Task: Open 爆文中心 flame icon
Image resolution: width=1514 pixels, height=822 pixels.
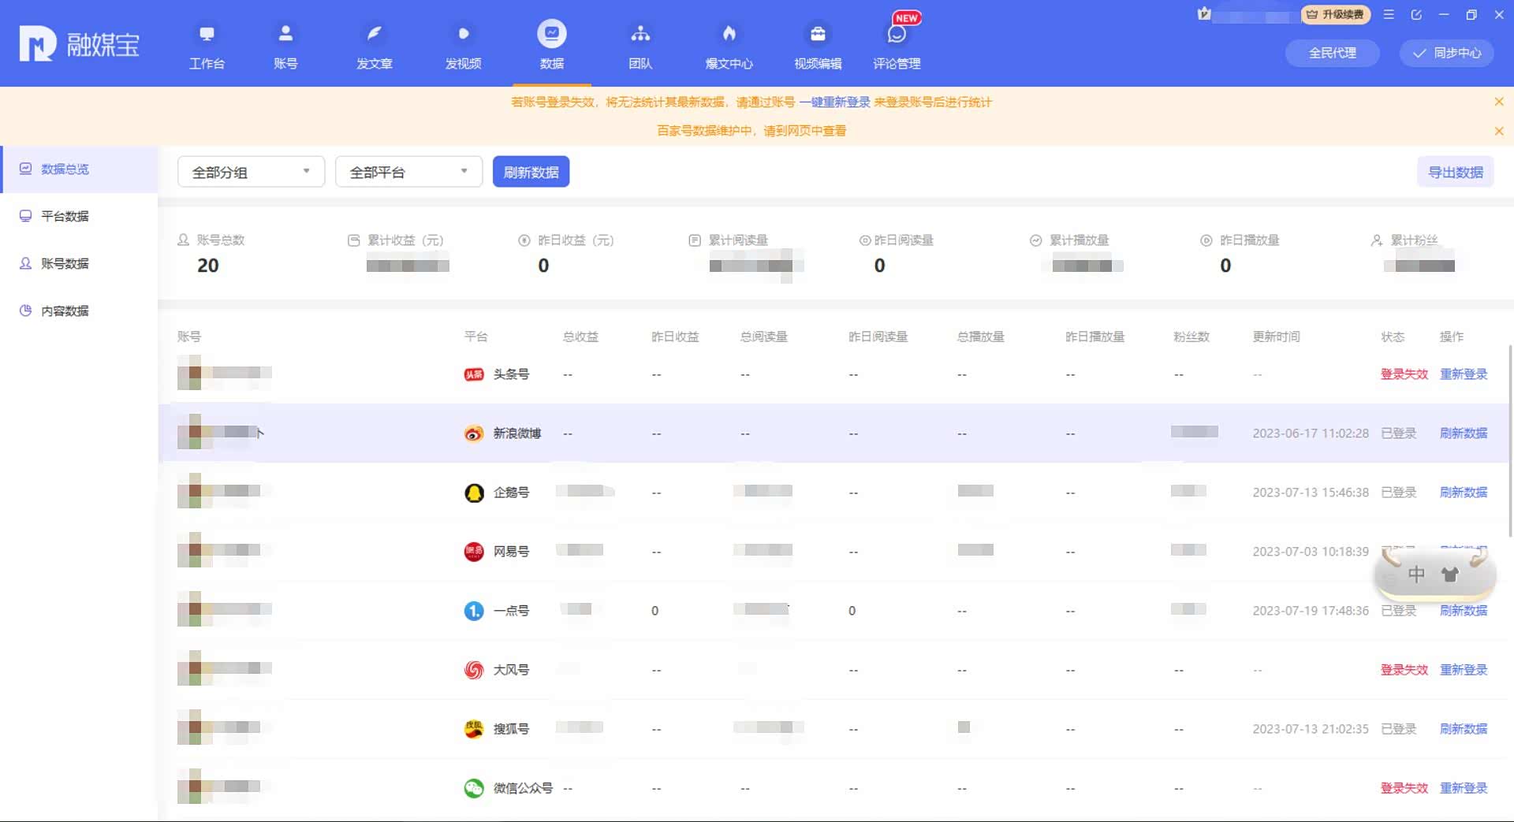Action: pos(729,45)
